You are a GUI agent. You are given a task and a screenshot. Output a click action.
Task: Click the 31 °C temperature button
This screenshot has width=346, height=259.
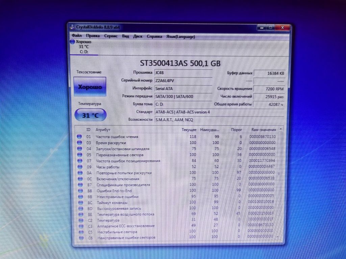pyautogui.click(x=91, y=115)
